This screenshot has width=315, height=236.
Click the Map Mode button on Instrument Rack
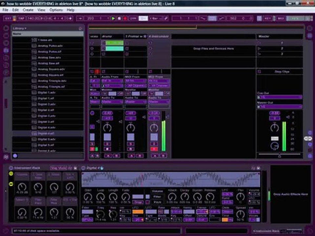(x=58, y=168)
